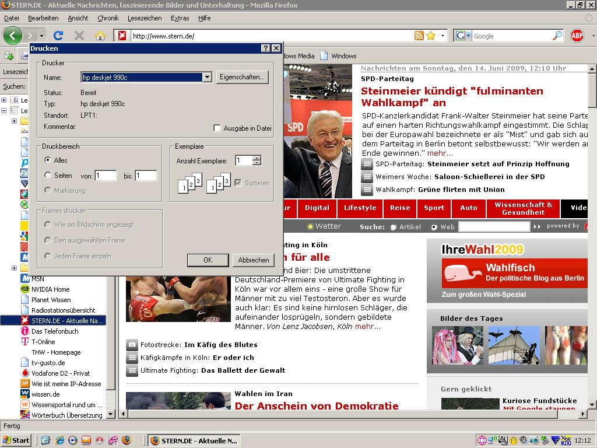Click the camera icon beside Fotostrecke
Screen dimensions: 597x448
(132, 345)
